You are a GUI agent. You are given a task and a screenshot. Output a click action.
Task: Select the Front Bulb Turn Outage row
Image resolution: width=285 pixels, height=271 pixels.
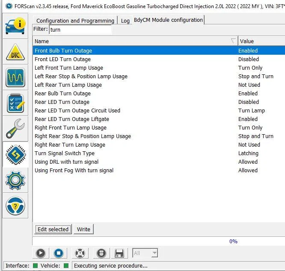click(159, 50)
